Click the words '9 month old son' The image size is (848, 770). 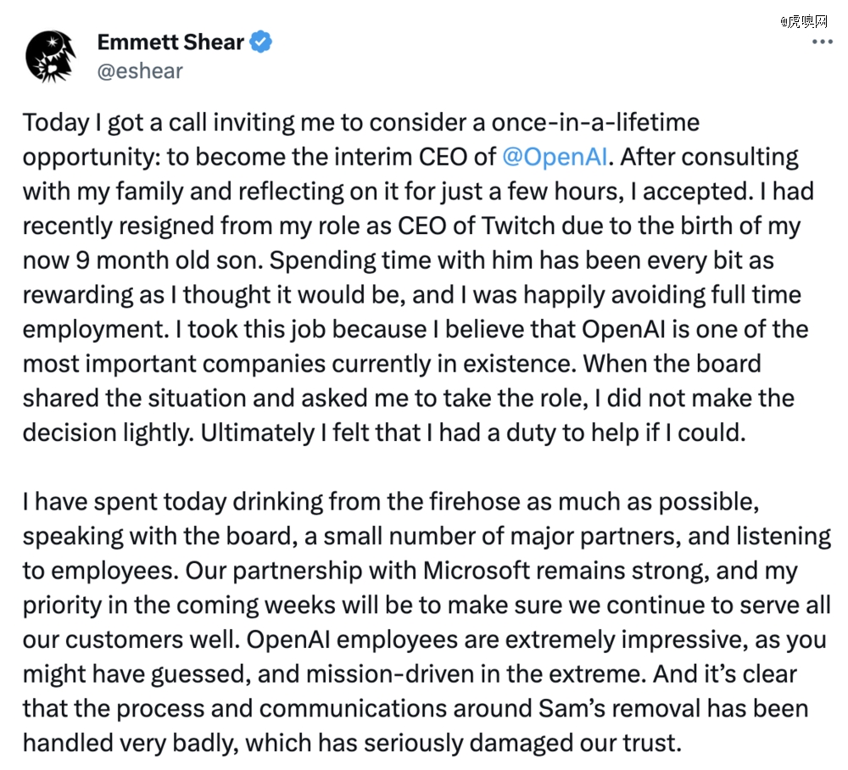click(170, 260)
